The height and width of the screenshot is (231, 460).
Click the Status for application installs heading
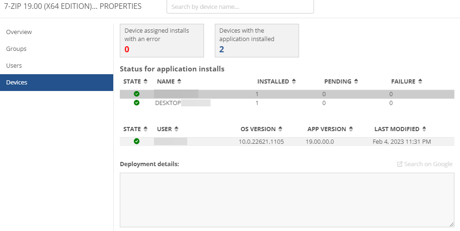pos(172,69)
